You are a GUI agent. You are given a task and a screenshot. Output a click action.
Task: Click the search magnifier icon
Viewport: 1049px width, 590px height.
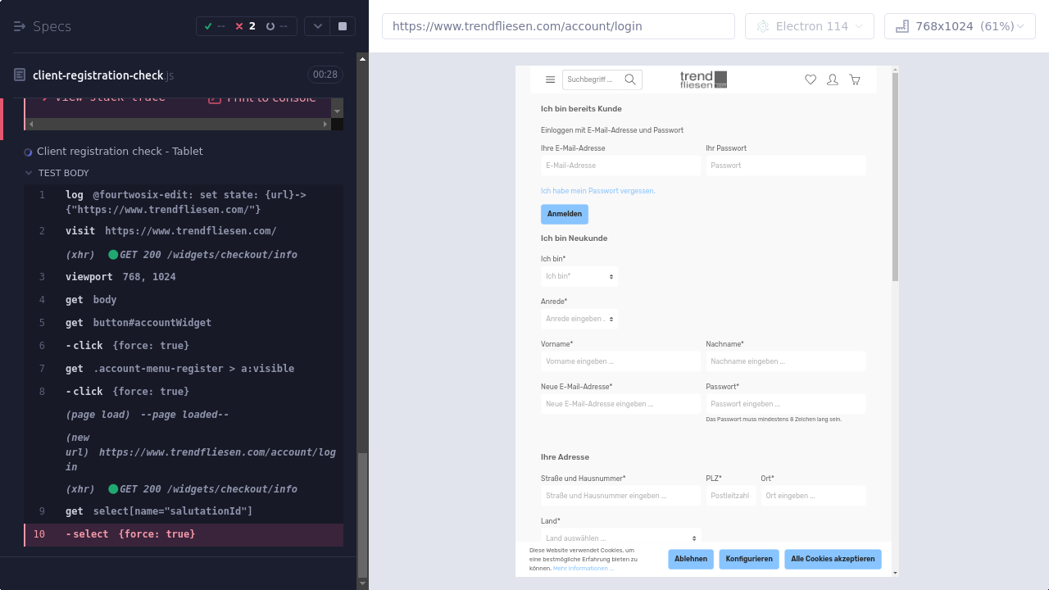pos(630,79)
